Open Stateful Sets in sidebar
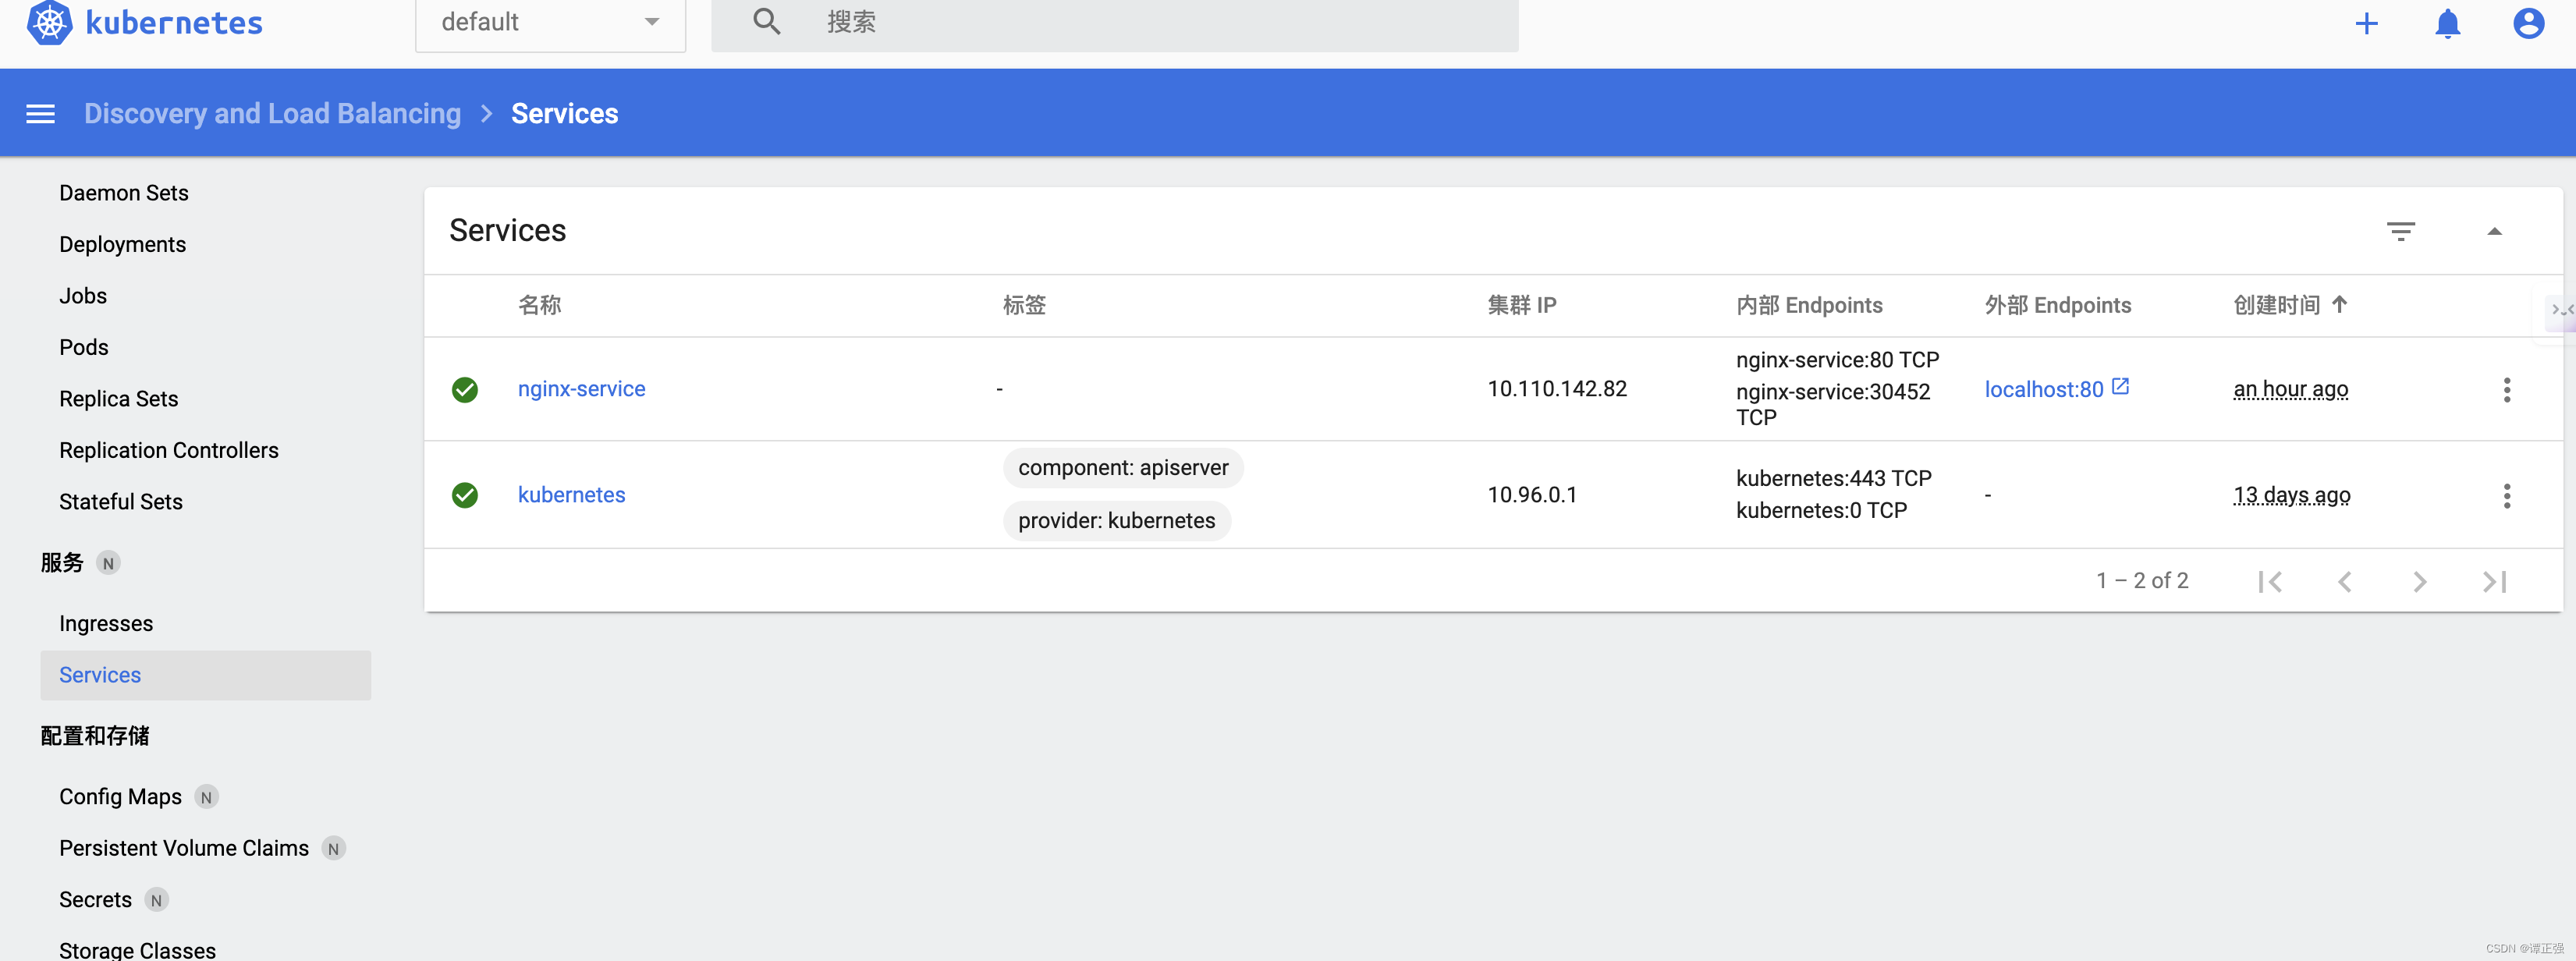Viewport: 2576px width, 961px height. pyautogui.click(x=121, y=502)
